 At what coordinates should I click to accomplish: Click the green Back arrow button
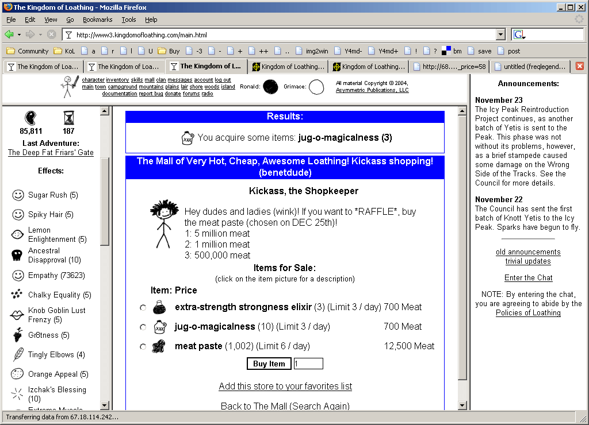click(9, 34)
